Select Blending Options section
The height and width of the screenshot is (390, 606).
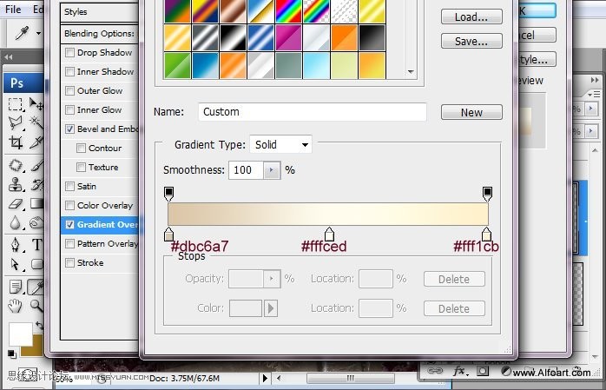pos(100,34)
